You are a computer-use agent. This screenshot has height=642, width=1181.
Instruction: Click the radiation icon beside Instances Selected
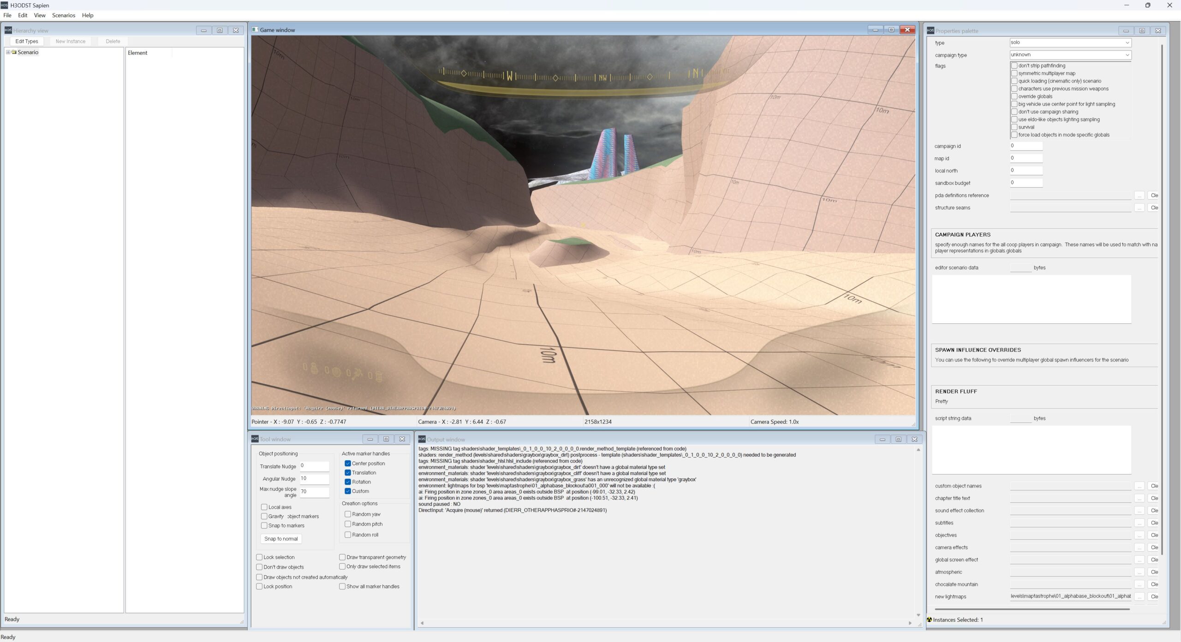tap(929, 619)
